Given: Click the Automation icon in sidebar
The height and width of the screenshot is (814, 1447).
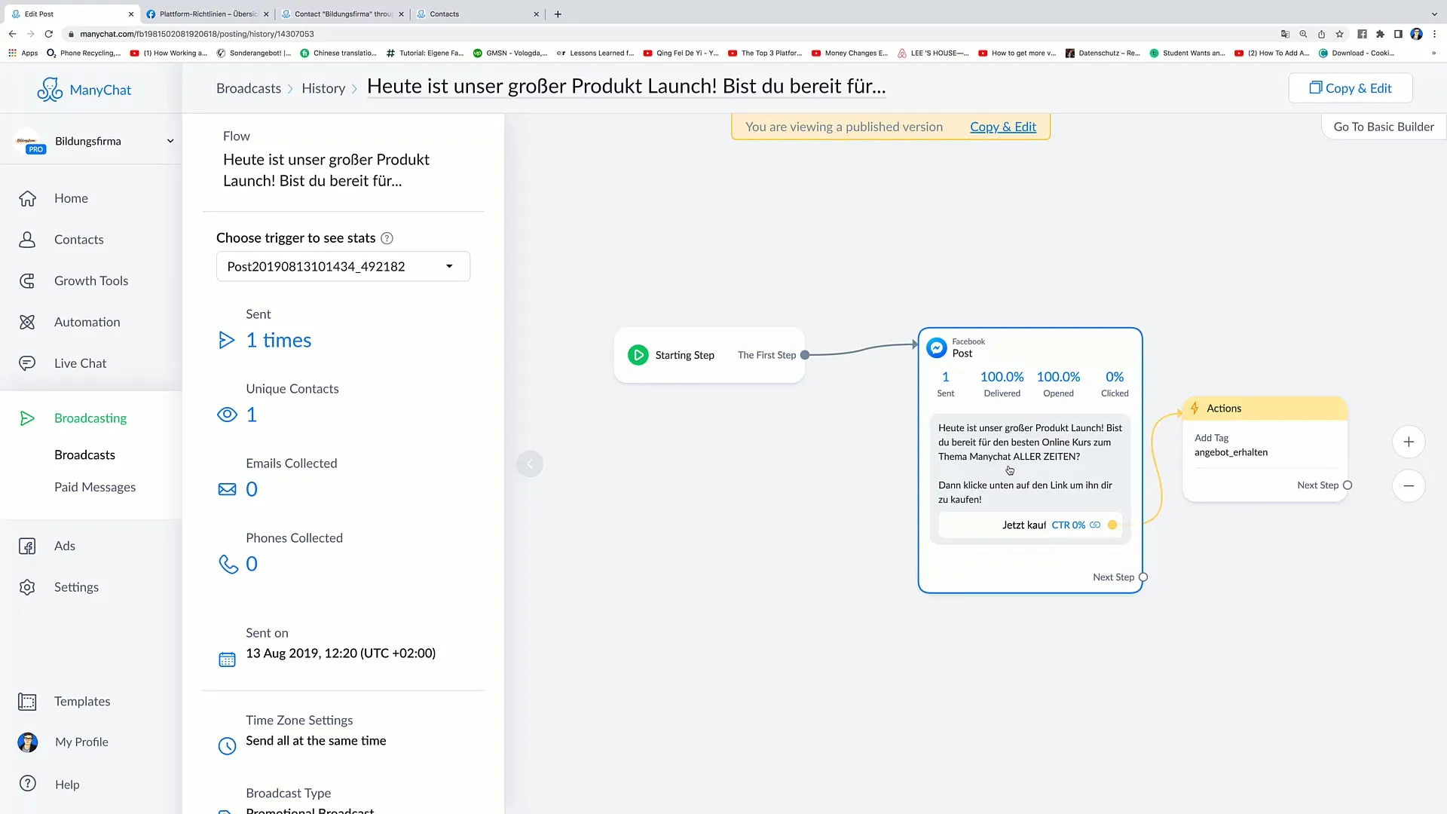Looking at the screenshot, I should 27,322.
